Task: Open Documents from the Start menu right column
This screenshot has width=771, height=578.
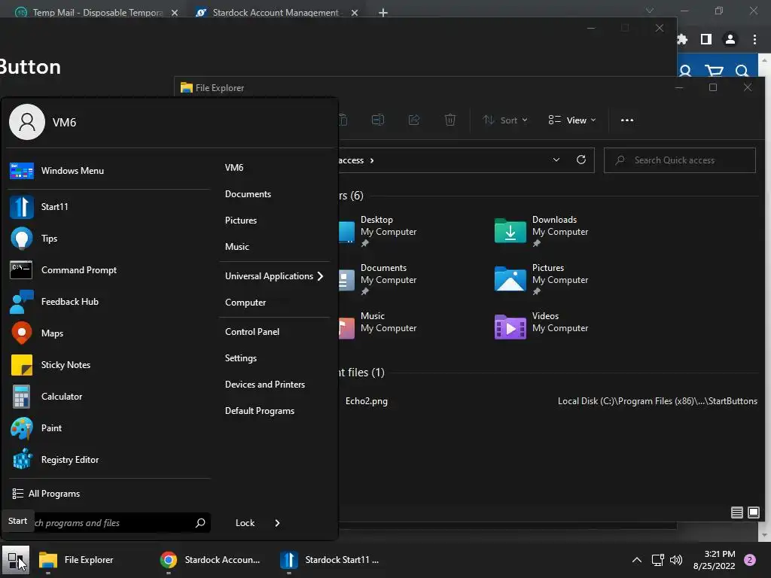Action: click(248, 194)
